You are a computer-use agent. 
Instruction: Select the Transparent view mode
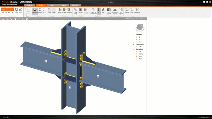click(x=133, y=19)
